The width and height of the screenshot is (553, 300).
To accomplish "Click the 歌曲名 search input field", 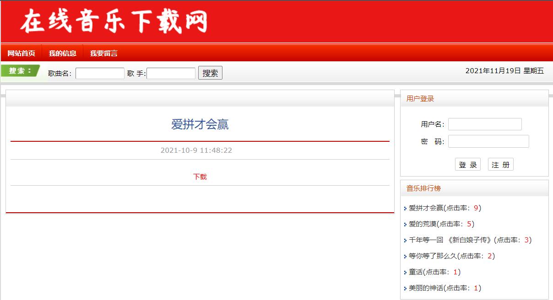I will click(99, 72).
